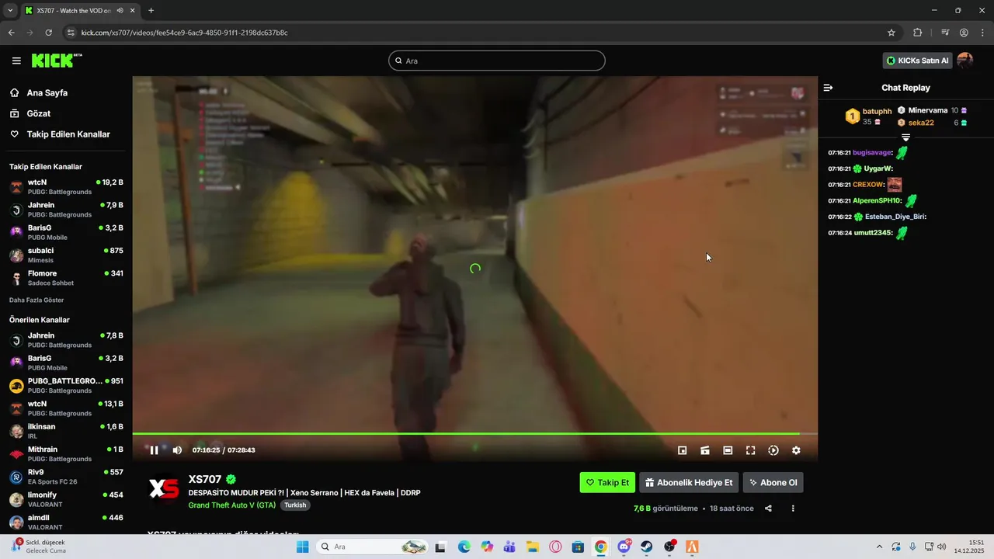Focus the Ara search field on Kick

pyautogui.click(x=497, y=61)
